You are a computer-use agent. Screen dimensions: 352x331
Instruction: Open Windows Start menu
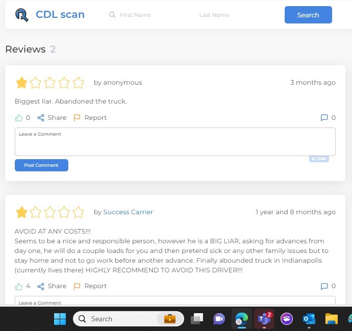pos(60,319)
